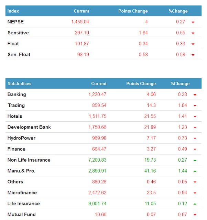Viewport: 207px width, 220px height.
Task: Select the Life Insurance sub-index name
Action: [24, 203]
